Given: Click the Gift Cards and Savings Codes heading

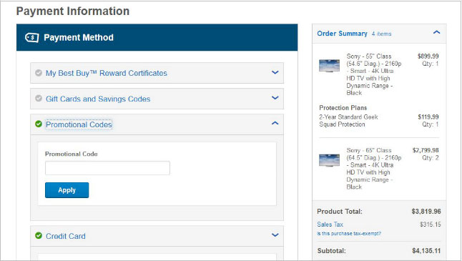Looking at the screenshot, I should coord(98,99).
